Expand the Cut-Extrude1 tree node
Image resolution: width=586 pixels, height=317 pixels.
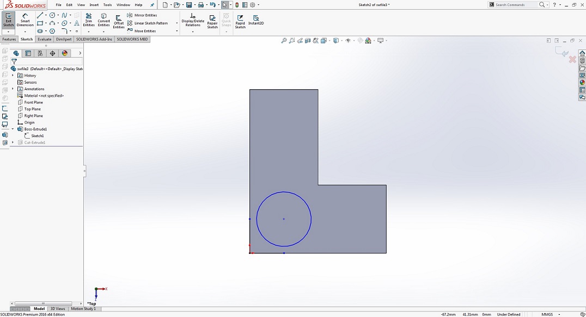(13, 142)
